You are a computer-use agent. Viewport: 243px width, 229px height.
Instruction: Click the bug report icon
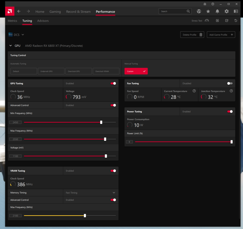tap(205, 4)
